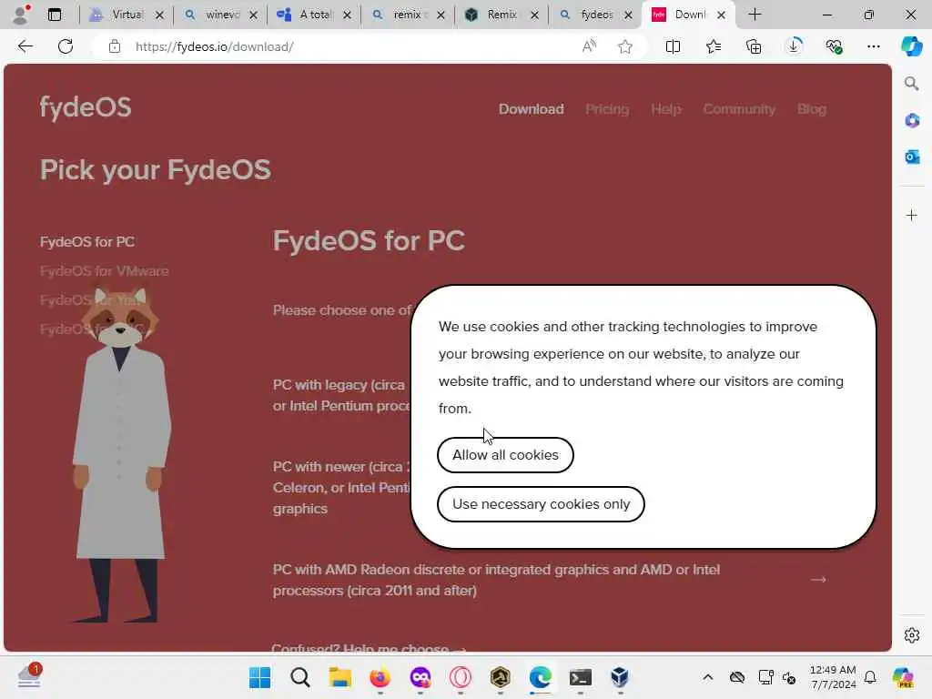Launch Opera from the taskbar
932x699 pixels.
coord(460,677)
